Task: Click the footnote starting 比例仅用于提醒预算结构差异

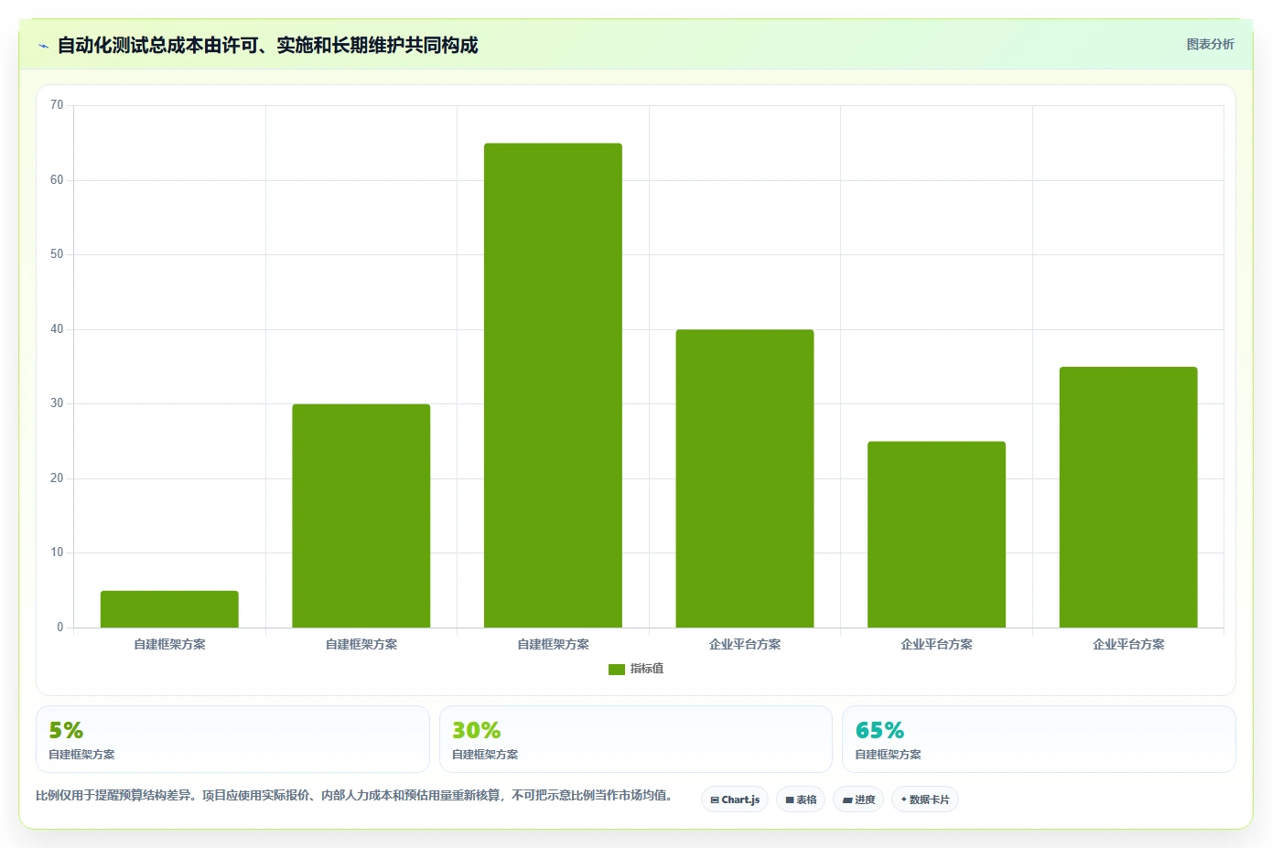Action: point(354,796)
